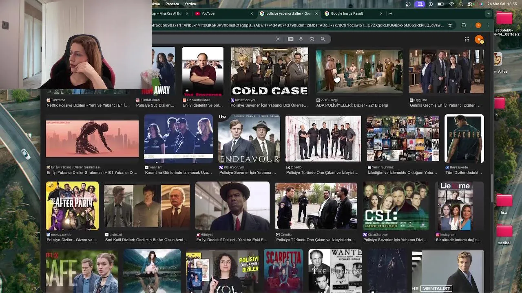This screenshot has height=293, width=522.
Task: Open The Afterparty image result
Action: point(72,206)
